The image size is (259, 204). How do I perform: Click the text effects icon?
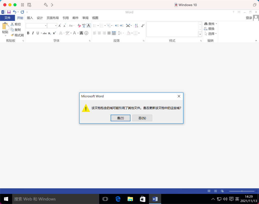pyautogui.click(x=61, y=33)
